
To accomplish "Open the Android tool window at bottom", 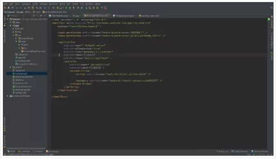I will coord(24,152).
